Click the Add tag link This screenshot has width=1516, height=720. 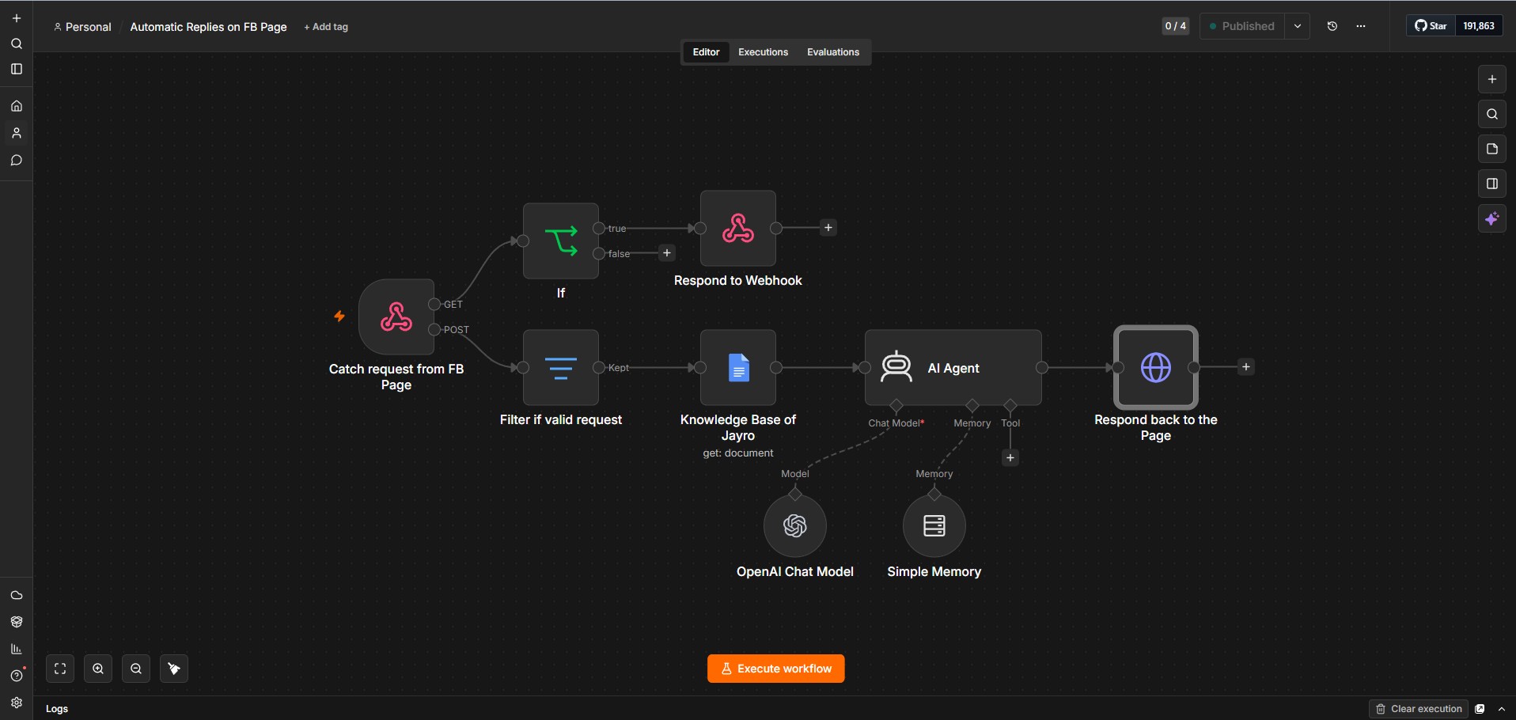[326, 27]
